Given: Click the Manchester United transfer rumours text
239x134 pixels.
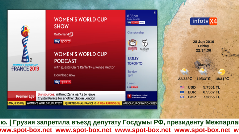Looking at the screenshot, I should point(140,96).
